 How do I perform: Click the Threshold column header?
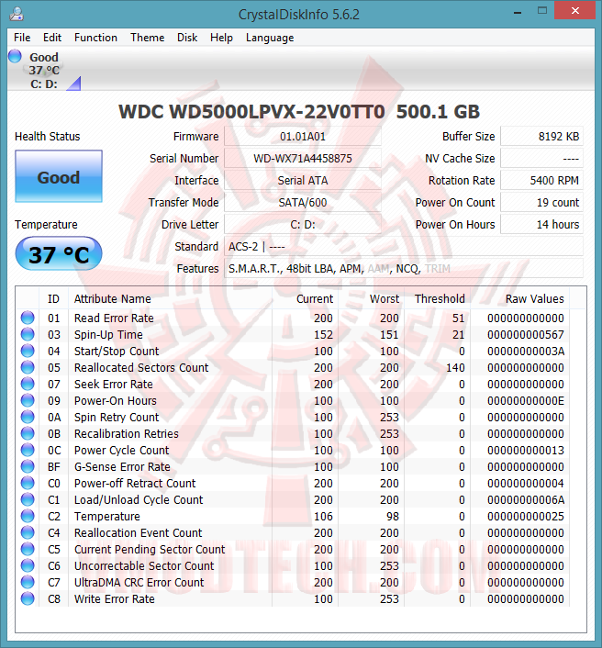437,299
